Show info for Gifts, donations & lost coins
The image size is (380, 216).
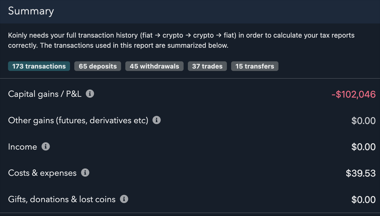click(x=124, y=199)
